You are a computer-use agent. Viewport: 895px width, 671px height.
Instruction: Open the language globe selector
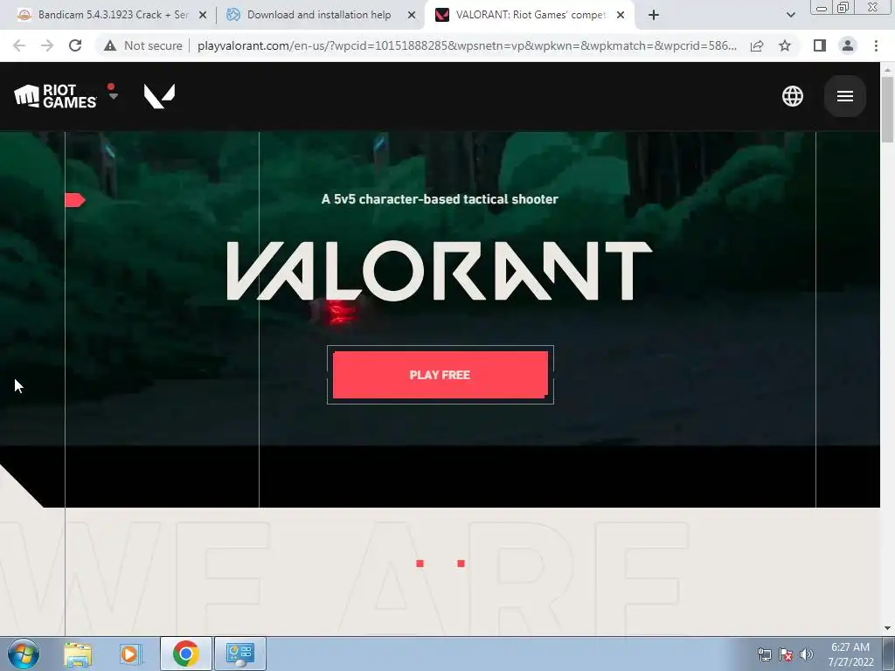click(x=792, y=96)
